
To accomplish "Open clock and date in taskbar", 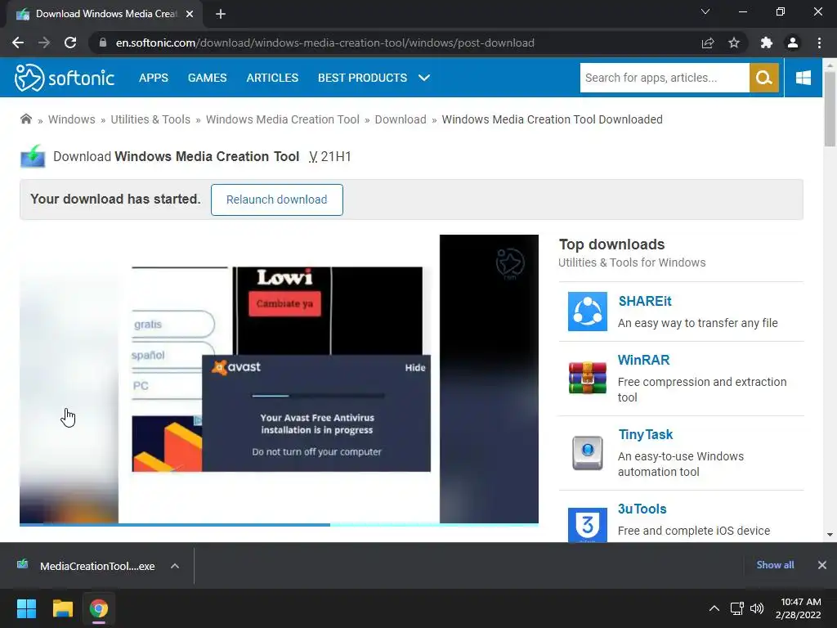I will (798, 608).
